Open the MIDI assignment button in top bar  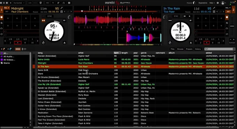pyautogui.click(x=35, y=3)
